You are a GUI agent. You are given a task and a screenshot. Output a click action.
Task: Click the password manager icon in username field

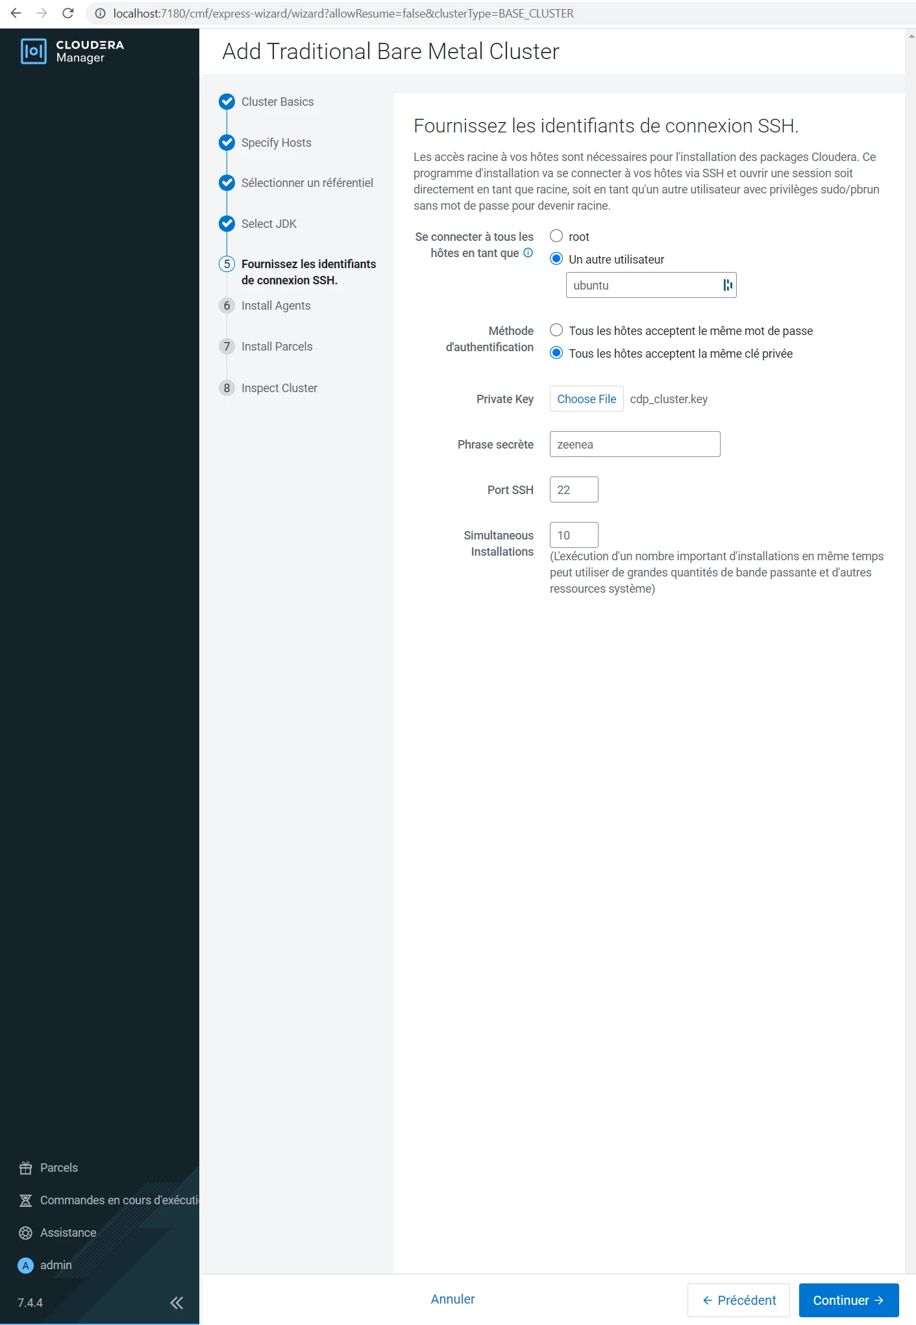728,285
